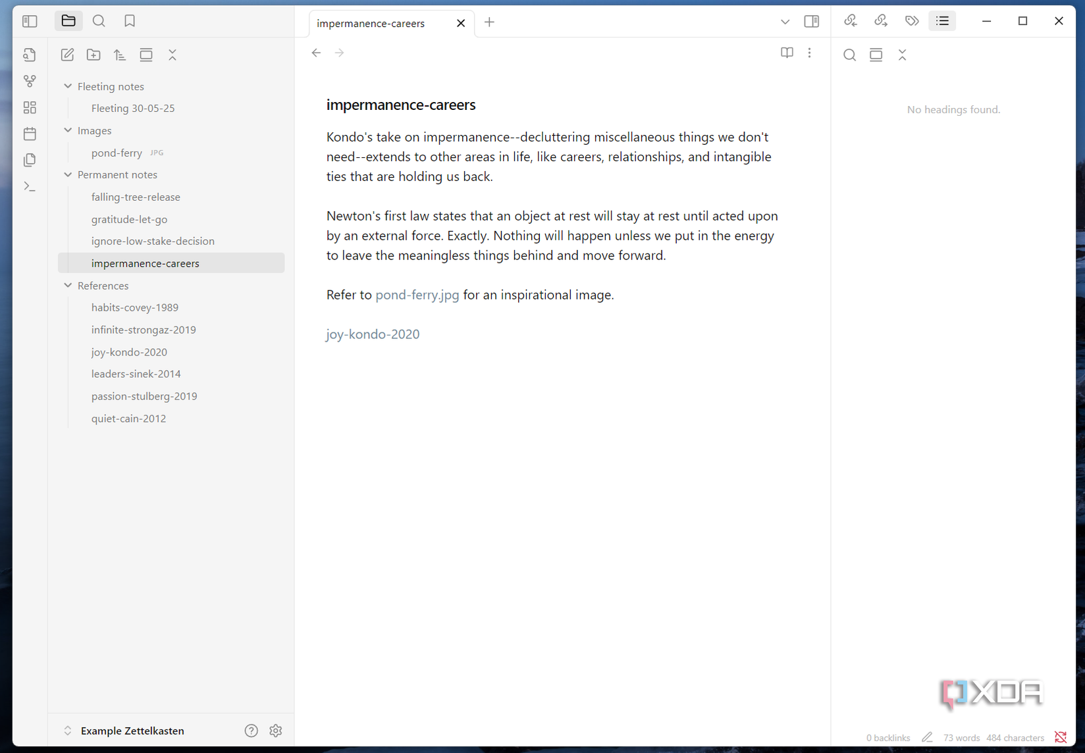The image size is (1085, 753).
Task: Follow the pond-ferry.jpg link in the note
Action: pos(417,294)
